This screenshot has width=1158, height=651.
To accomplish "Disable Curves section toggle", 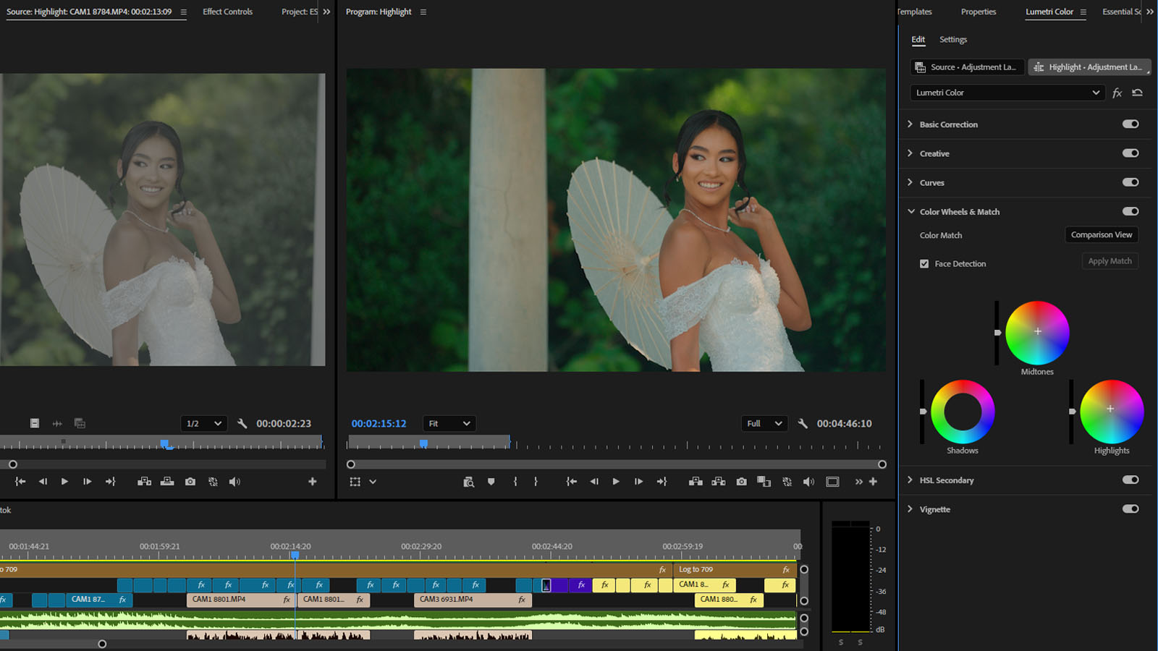I will coord(1130,182).
